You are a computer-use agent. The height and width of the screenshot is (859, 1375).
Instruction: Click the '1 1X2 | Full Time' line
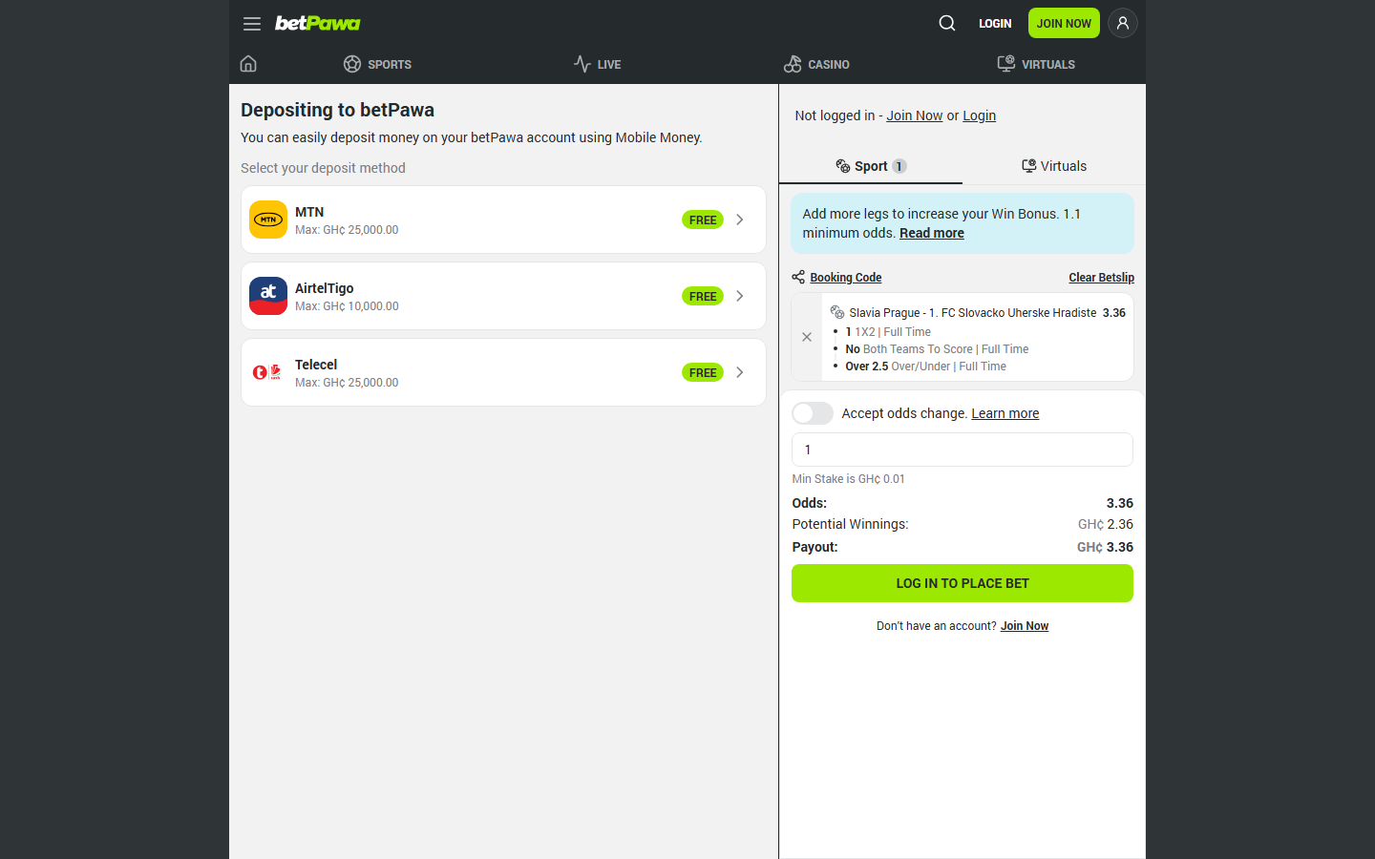(x=888, y=332)
